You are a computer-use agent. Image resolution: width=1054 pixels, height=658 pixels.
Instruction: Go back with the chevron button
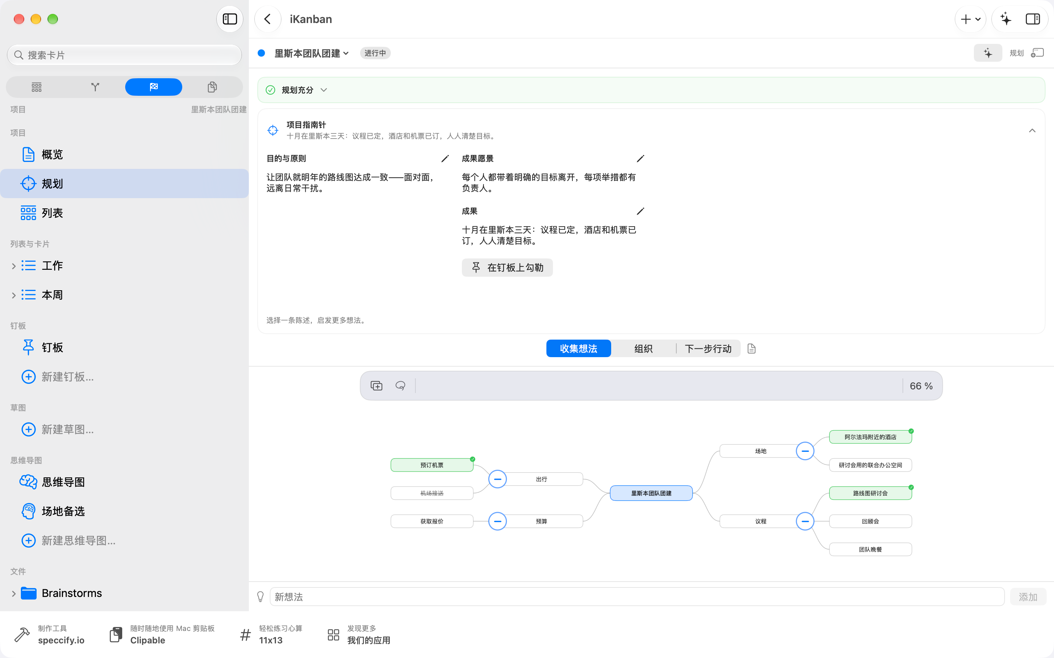268,19
